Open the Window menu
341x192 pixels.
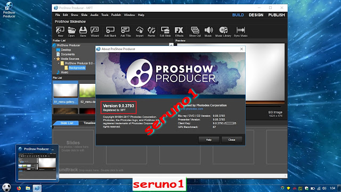coord(129,15)
